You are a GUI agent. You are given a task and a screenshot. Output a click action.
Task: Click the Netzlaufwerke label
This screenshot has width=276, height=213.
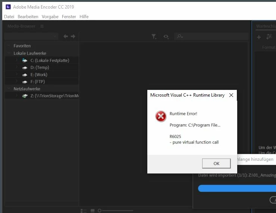pos(27,89)
